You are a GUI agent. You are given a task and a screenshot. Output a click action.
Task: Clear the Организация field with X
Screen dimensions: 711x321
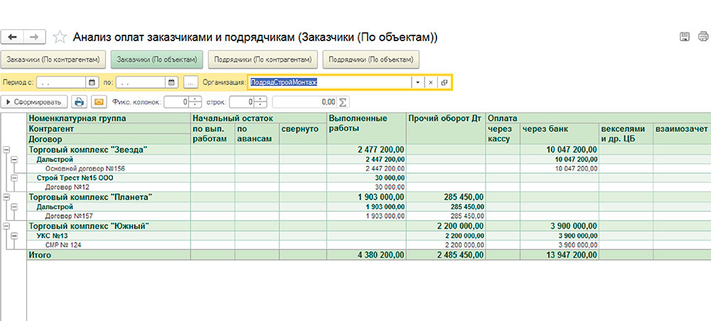pyautogui.click(x=430, y=82)
